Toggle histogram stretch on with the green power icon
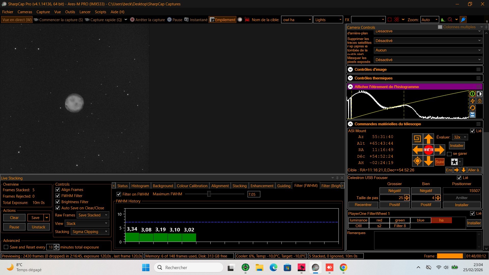Screen dimensions: 489x275 472,94
